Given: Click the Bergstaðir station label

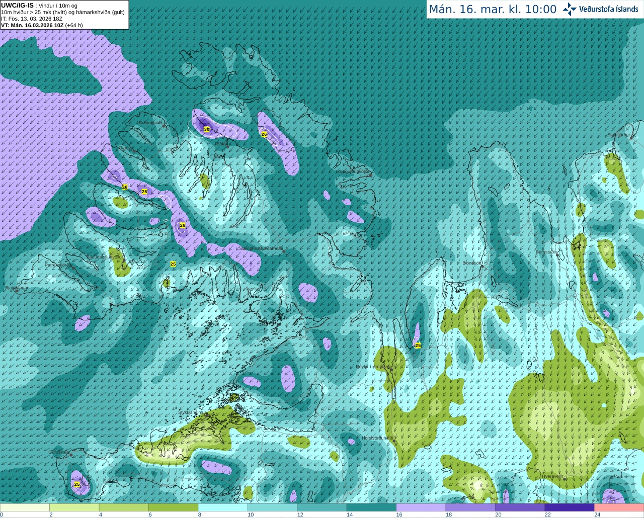Looking at the screenshot, I should [x=546, y=252].
